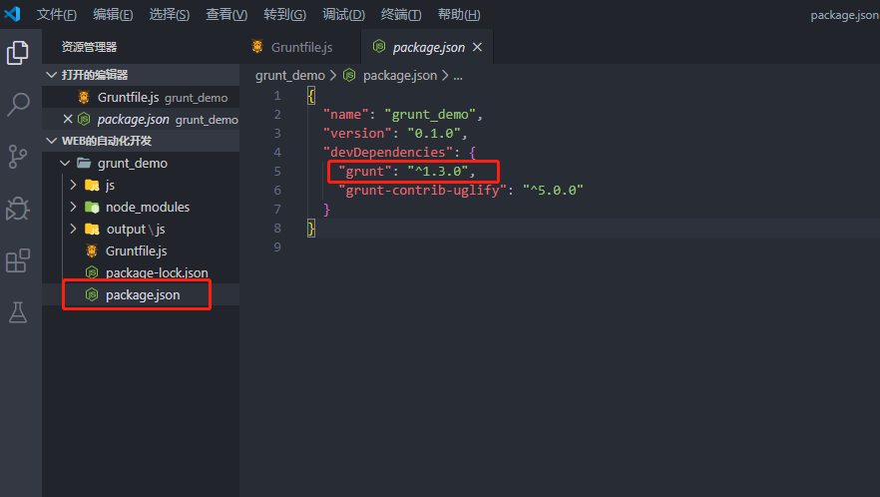Open the Explorer view in activity bar
Image resolution: width=880 pixels, height=497 pixels.
tap(17, 53)
